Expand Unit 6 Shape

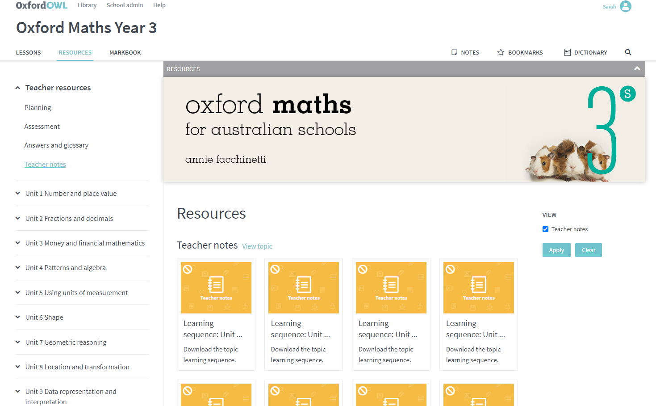tap(18, 317)
